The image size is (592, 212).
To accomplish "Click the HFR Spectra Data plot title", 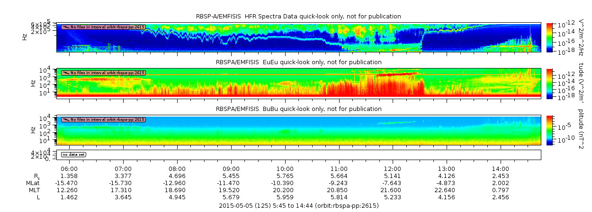I will (298, 17).
